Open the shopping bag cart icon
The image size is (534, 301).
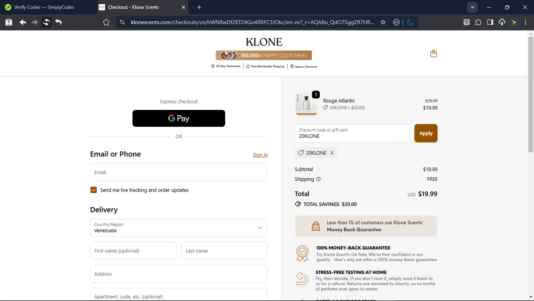[433, 53]
